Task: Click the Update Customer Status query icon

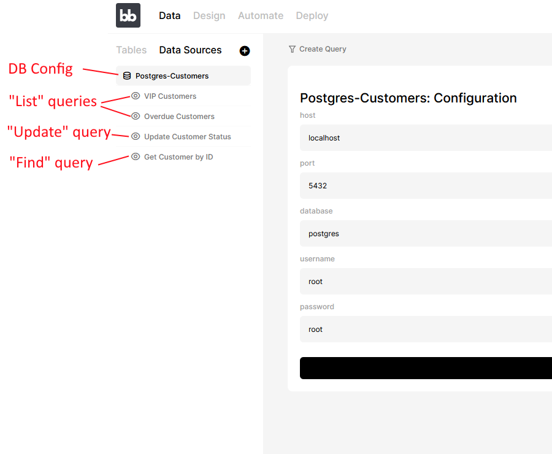Action: coord(135,136)
